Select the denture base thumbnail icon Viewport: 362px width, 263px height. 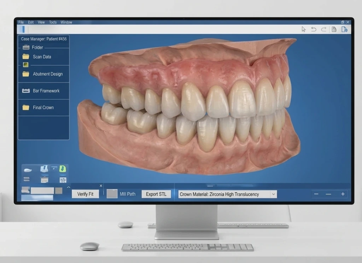point(28,170)
